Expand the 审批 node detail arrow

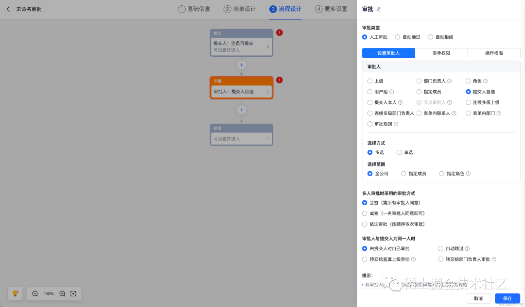point(267,91)
